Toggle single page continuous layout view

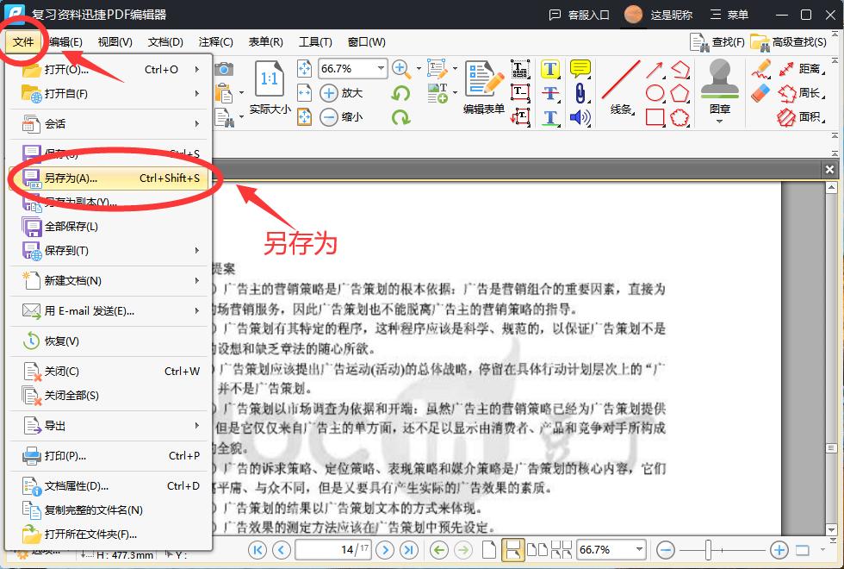coord(513,549)
